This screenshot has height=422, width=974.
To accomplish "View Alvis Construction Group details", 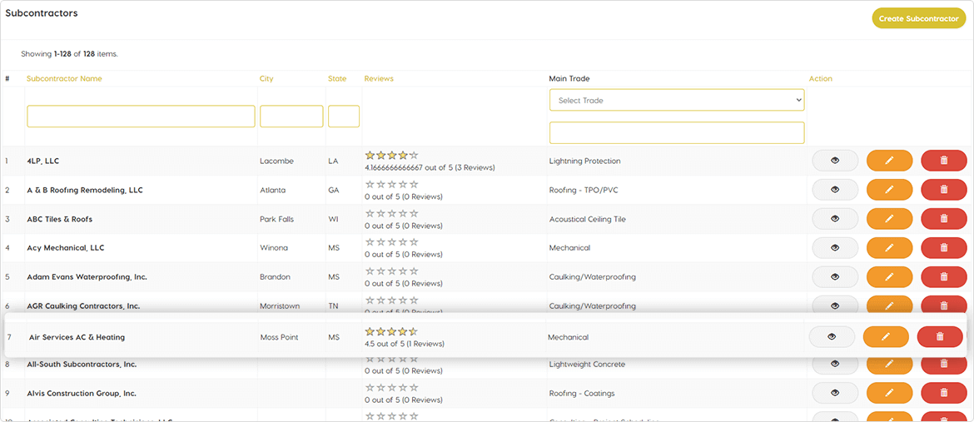I will click(835, 393).
